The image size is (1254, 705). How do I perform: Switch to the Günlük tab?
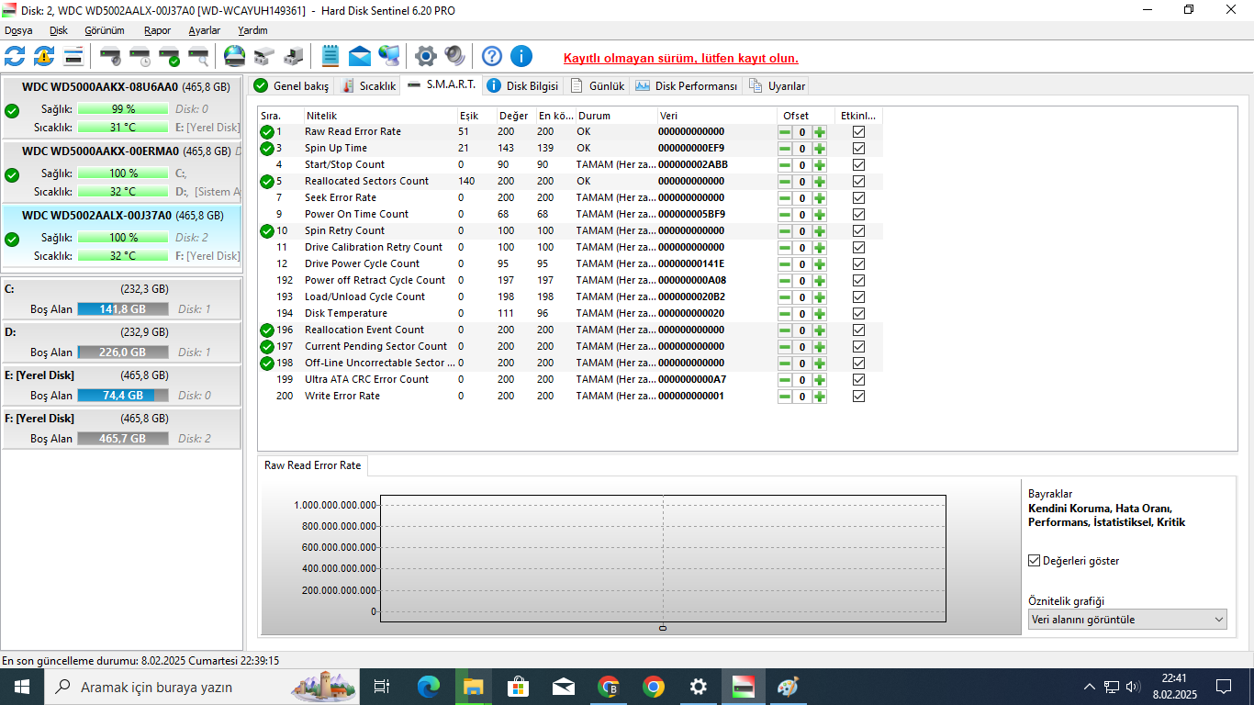coord(598,86)
